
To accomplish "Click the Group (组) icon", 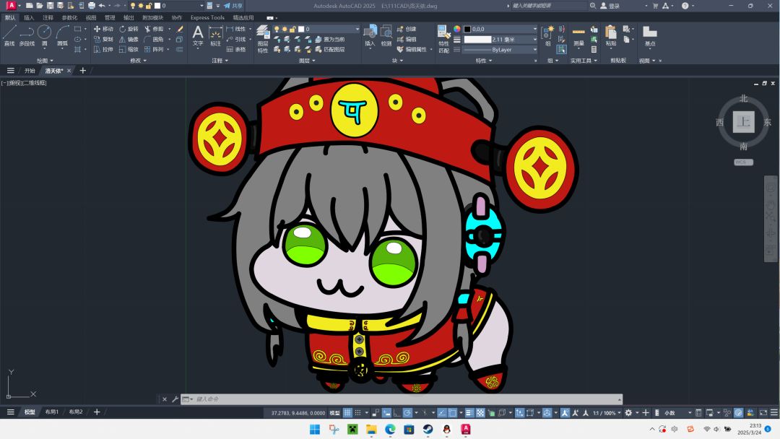I will [x=547, y=35].
